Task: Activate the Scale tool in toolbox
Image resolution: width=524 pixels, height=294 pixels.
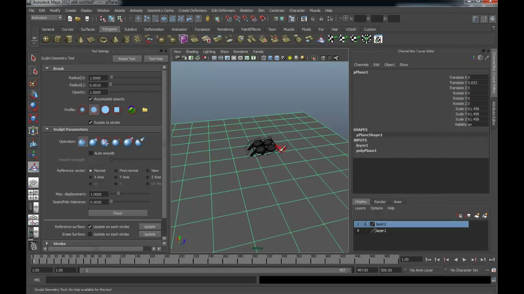Action: pos(34,119)
